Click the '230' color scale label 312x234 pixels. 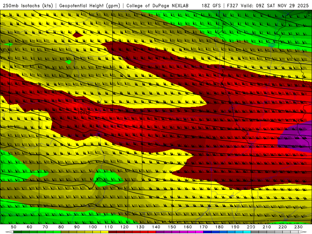pyautogui.click(x=298, y=227)
